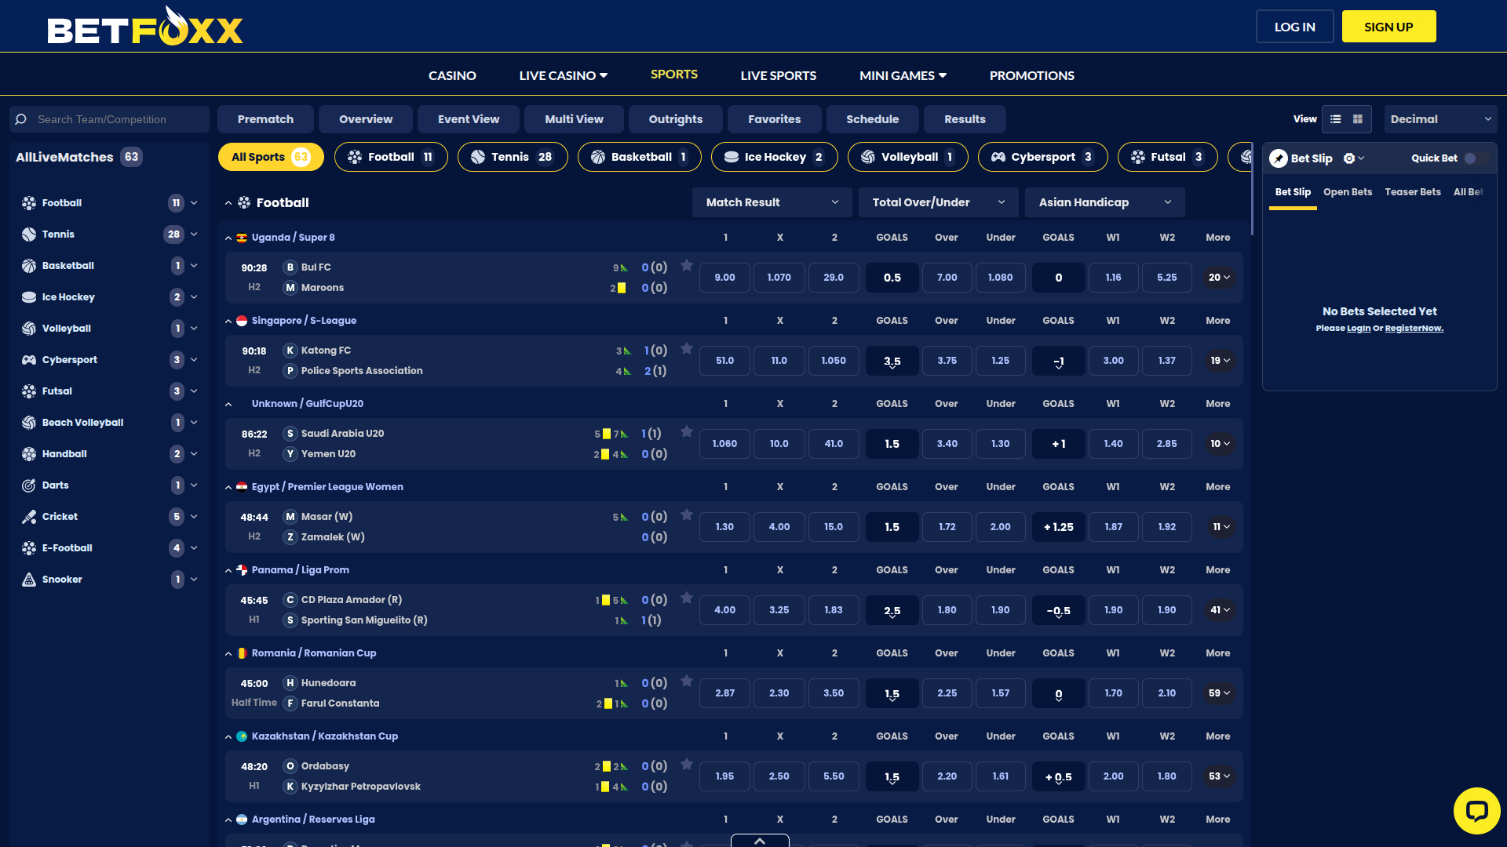Click the Darts icon in the sidebar
This screenshot has width=1507, height=847.
click(x=29, y=485)
